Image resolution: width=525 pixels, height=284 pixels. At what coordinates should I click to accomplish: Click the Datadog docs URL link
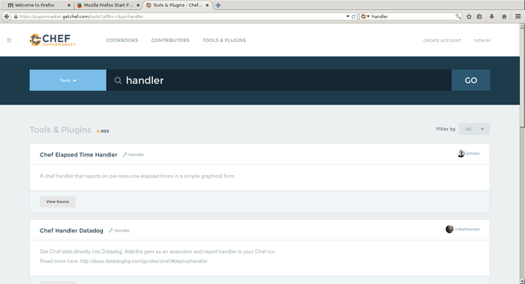tap(144, 261)
